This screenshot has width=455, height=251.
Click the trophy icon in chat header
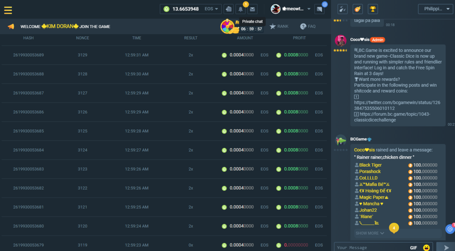[x=373, y=9]
